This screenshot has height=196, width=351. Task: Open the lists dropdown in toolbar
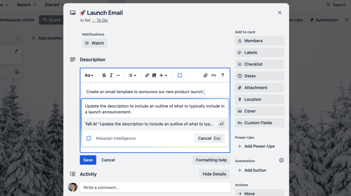click(x=132, y=75)
